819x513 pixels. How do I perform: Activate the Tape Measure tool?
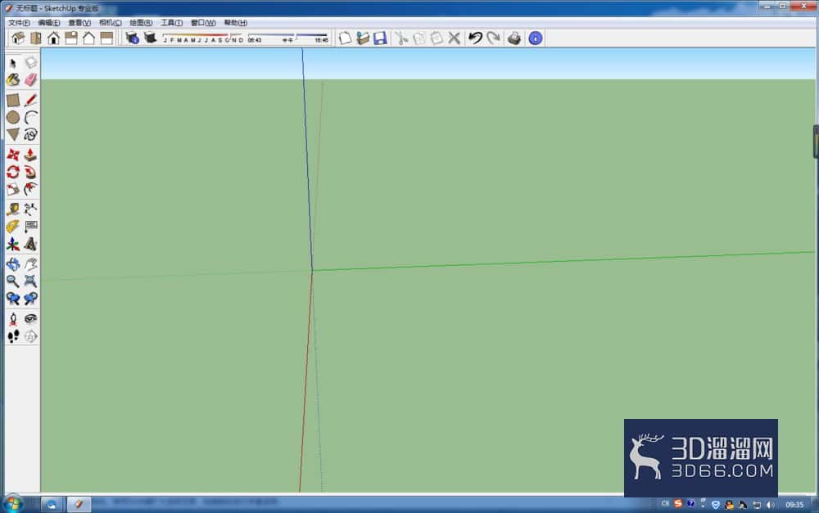click(13, 209)
